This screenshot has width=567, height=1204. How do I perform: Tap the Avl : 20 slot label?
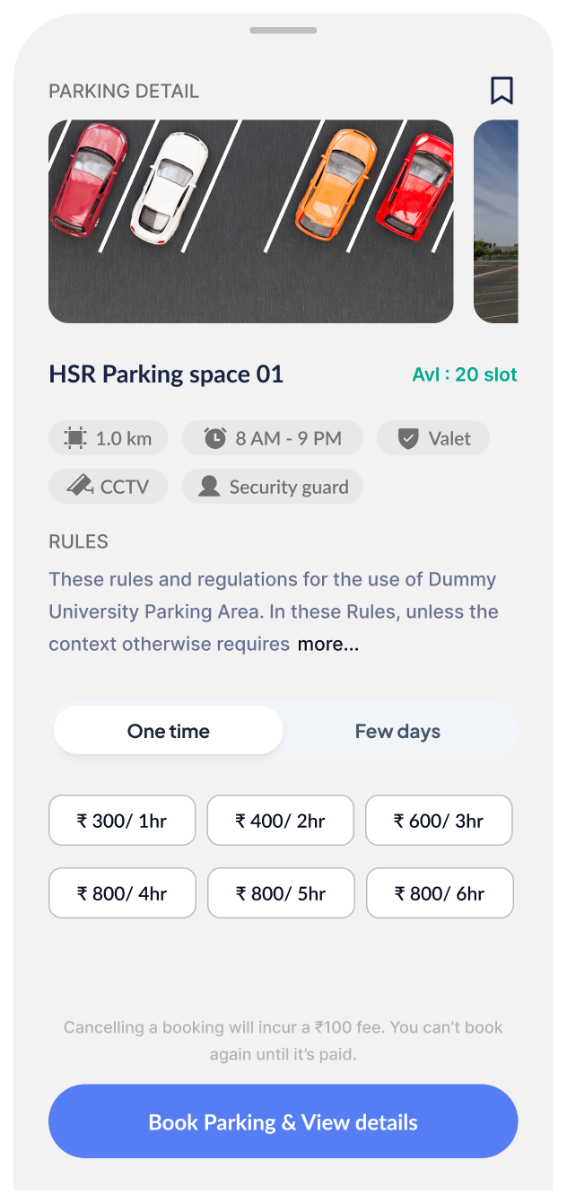(465, 375)
